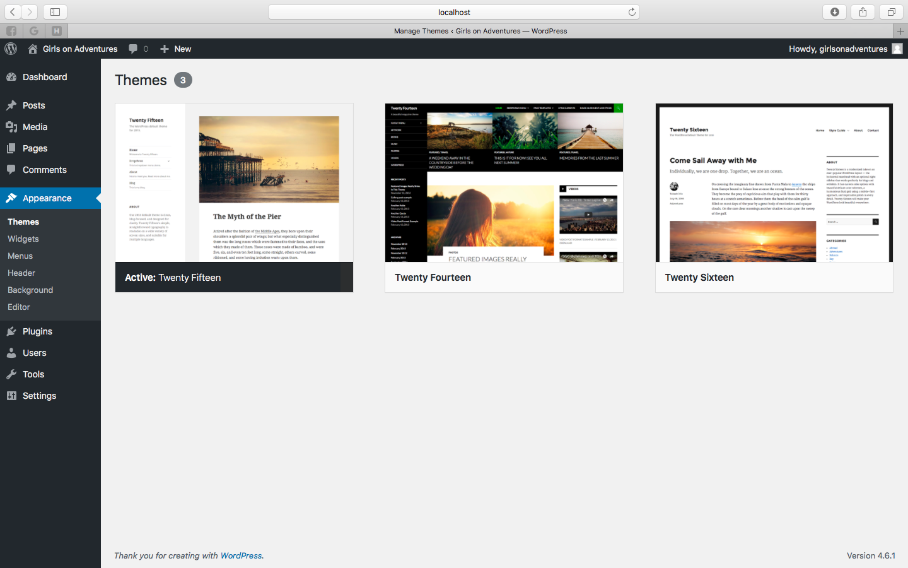908x568 pixels.
Task: Reload the page with the refresh icon
Action: tap(632, 12)
